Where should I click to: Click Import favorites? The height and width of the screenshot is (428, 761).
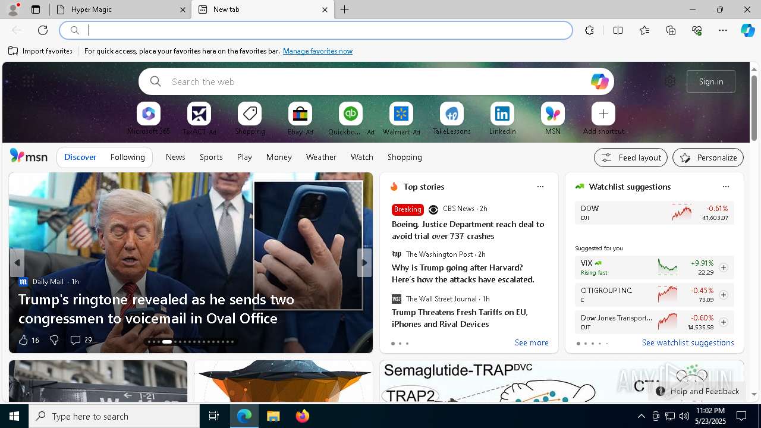40,51
